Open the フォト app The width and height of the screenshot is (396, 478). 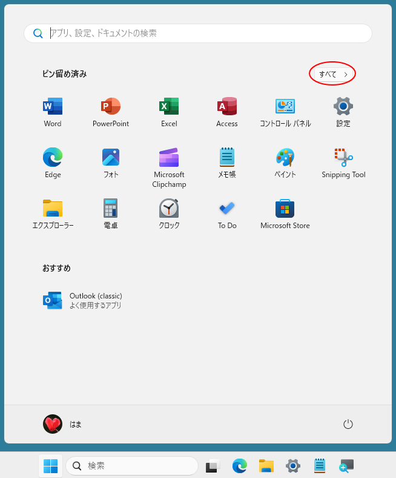(111, 163)
